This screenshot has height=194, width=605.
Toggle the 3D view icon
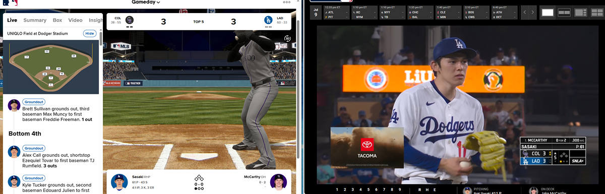[x=287, y=38]
